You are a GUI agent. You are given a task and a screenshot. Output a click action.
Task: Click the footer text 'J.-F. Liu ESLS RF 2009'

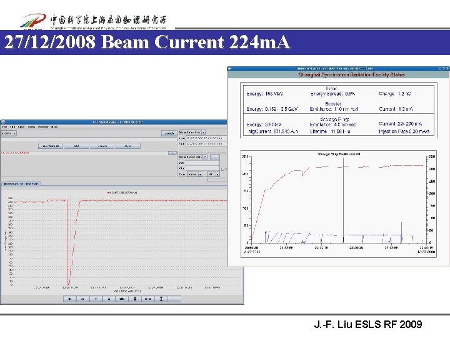tap(368, 324)
